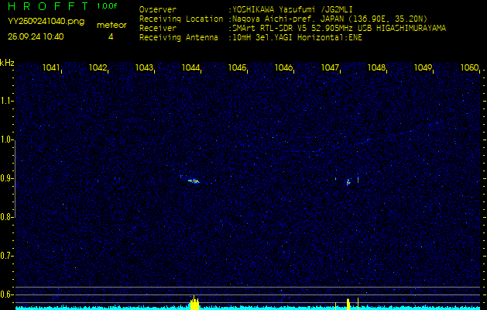Screen dimensions: 487x310
Task: Click the 1.1 frequency axis label
Action: [x=7, y=101]
